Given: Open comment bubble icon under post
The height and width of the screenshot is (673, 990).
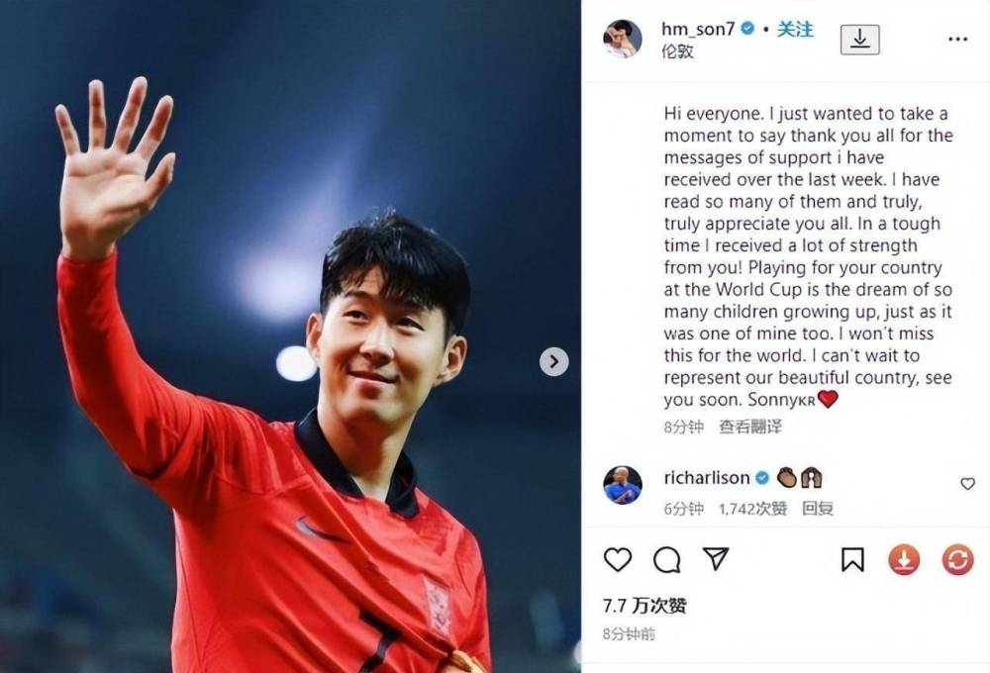Looking at the screenshot, I should [x=666, y=560].
